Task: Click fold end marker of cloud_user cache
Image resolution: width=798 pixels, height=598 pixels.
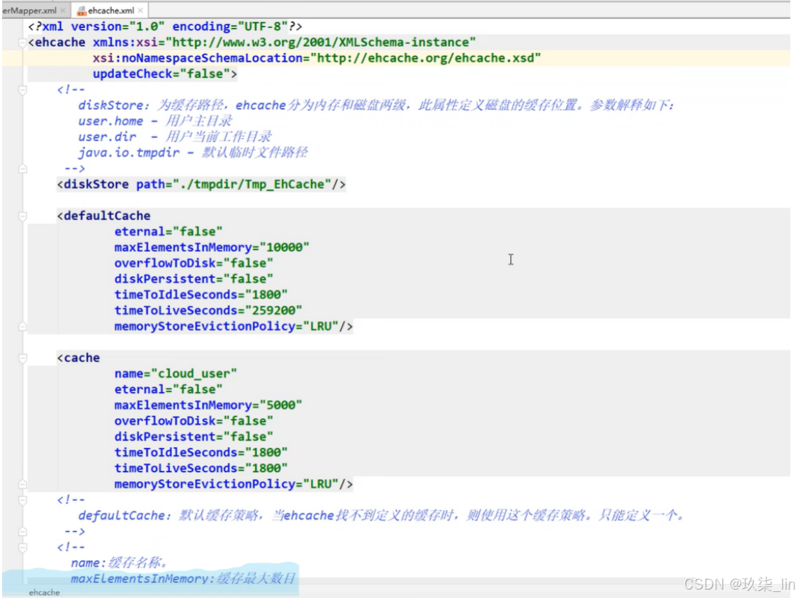Action: tap(22, 484)
